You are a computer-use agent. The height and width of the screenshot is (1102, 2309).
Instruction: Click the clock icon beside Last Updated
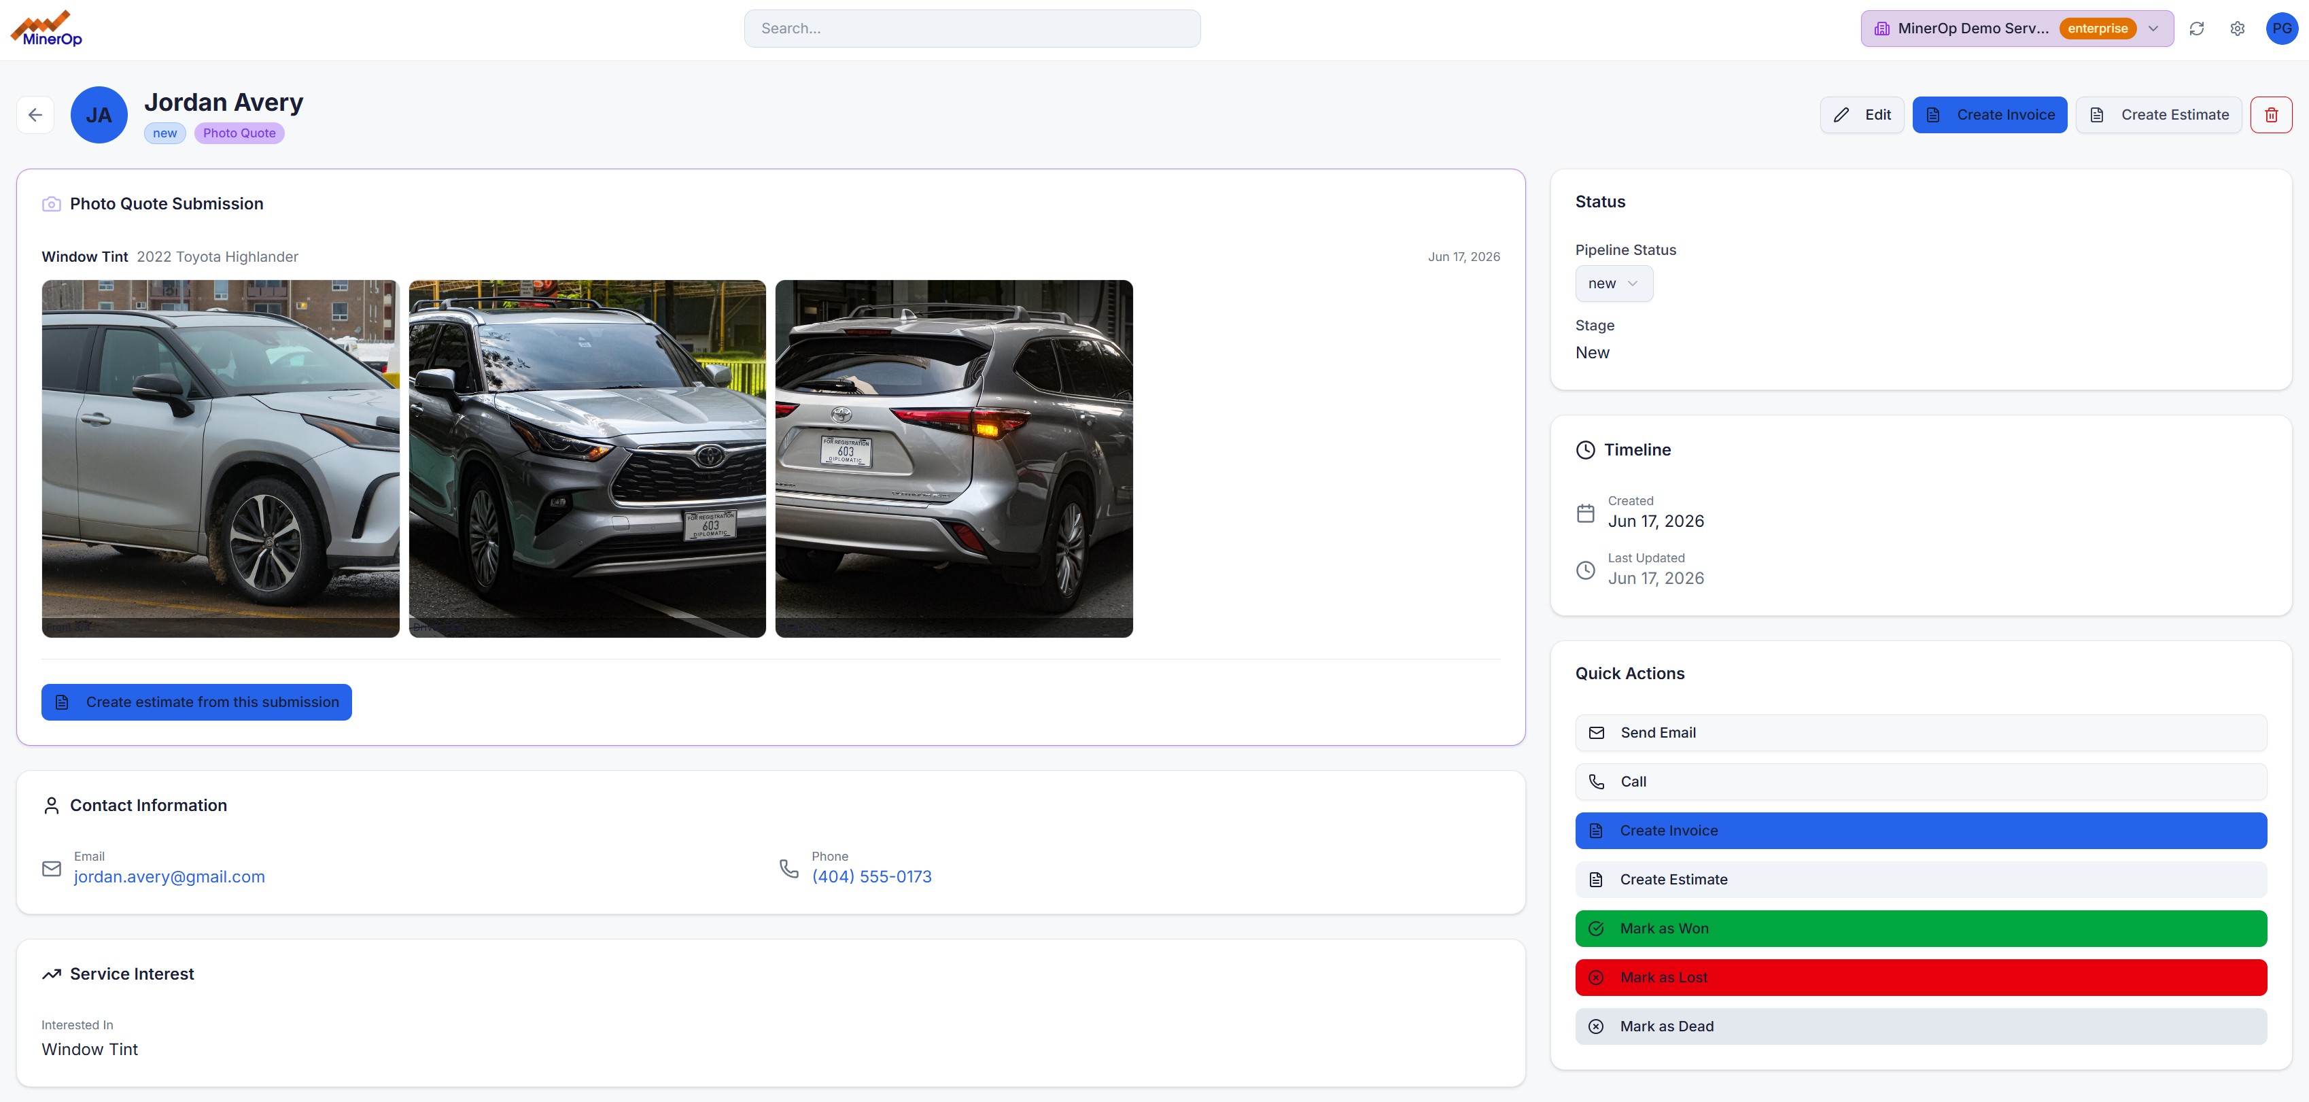[1584, 570]
